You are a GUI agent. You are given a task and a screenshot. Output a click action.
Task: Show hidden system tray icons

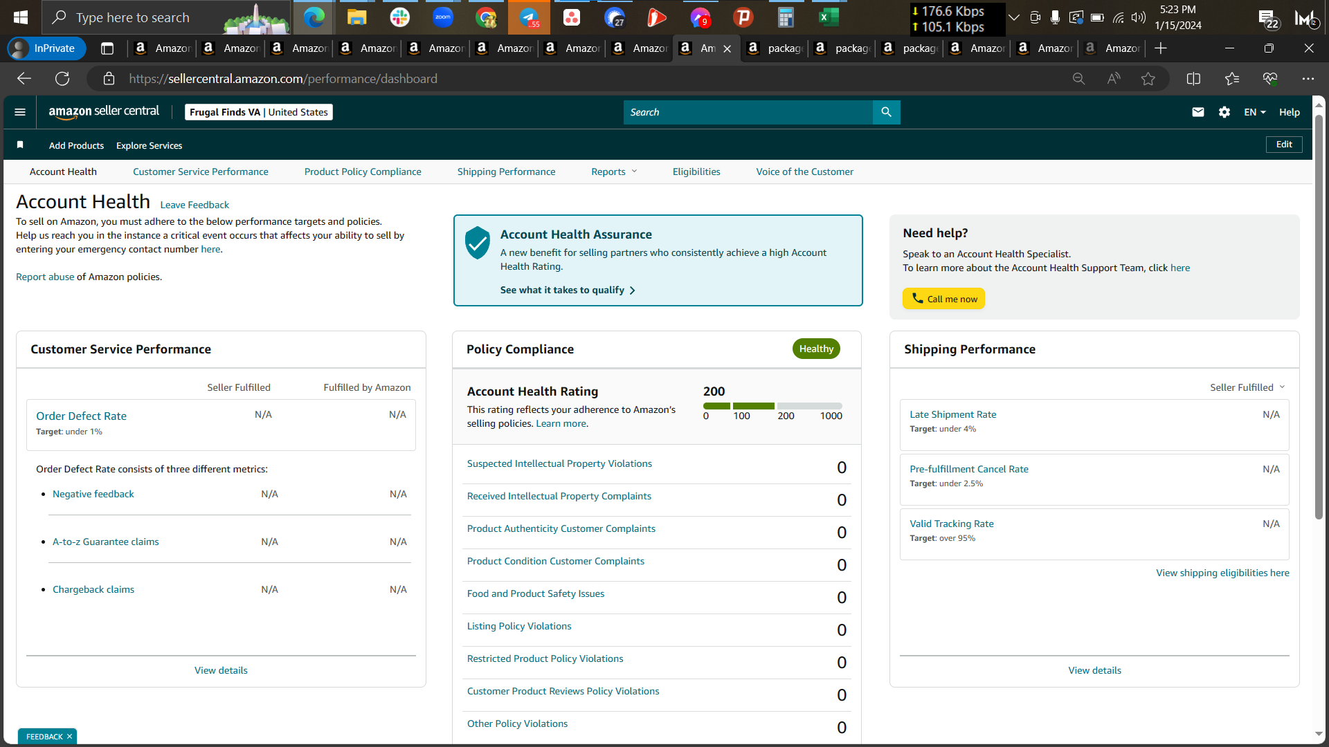pos(1014,17)
